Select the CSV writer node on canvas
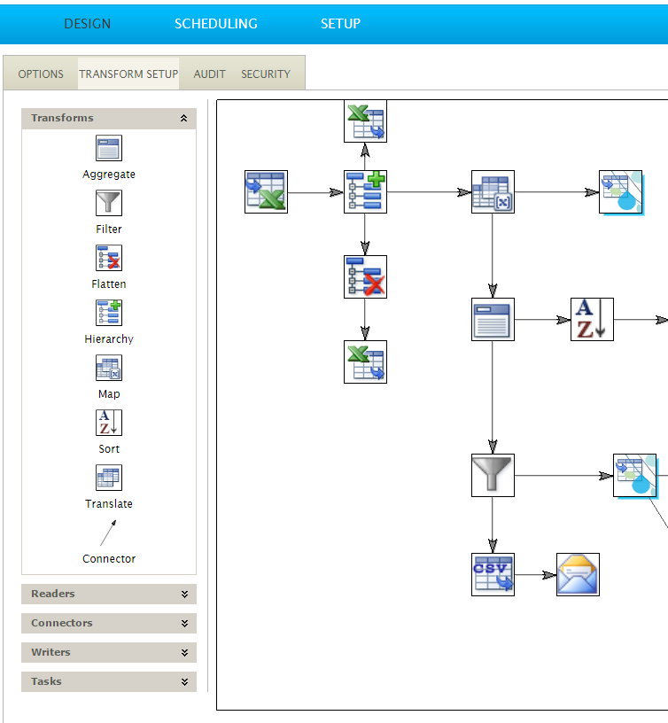Screen dimensions: 668x723 coord(493,574)
